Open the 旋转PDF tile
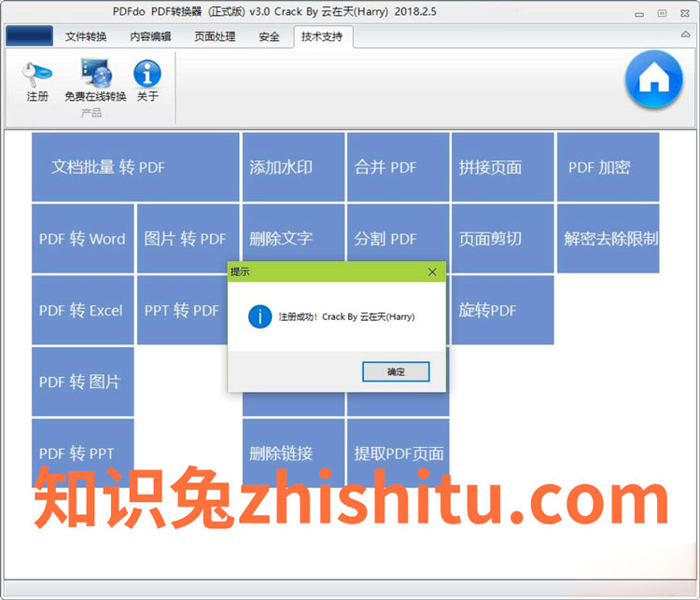Viewport: 700px width, 600px height. (x=503, y=310)
